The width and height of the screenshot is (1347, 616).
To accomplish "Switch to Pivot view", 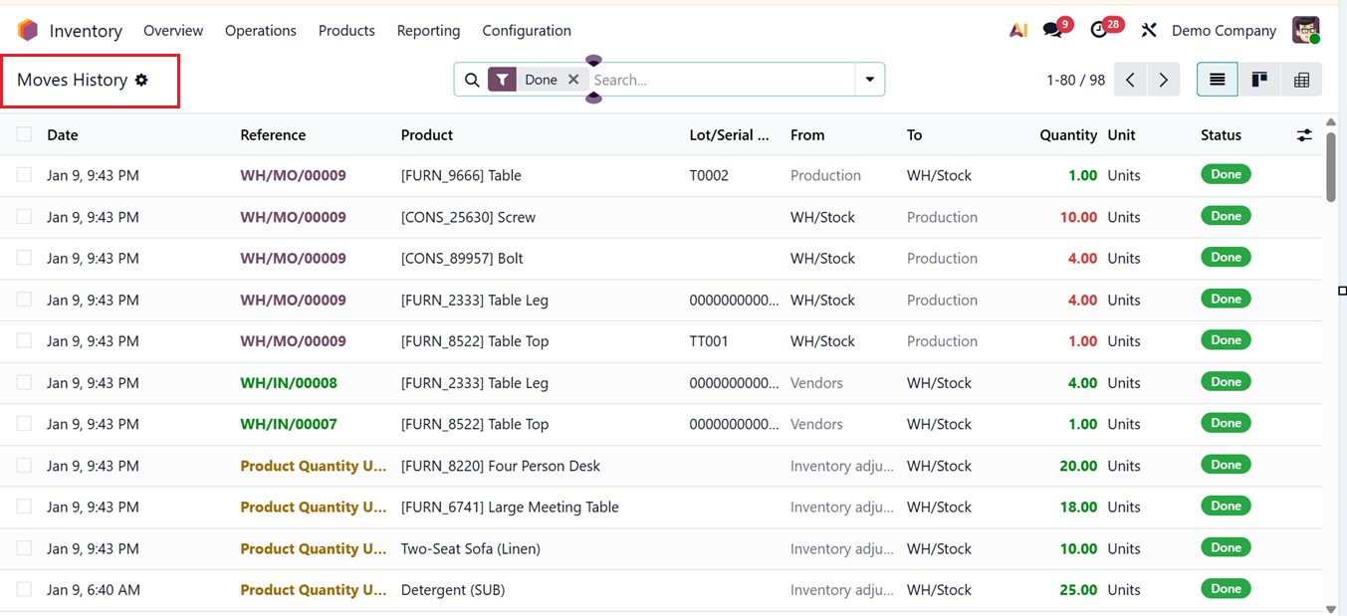I will click(x=1301, y=79).
